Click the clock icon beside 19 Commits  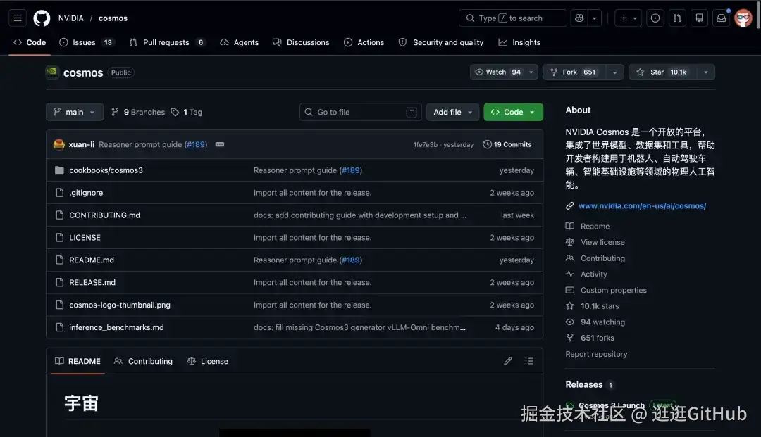(487, 144)
